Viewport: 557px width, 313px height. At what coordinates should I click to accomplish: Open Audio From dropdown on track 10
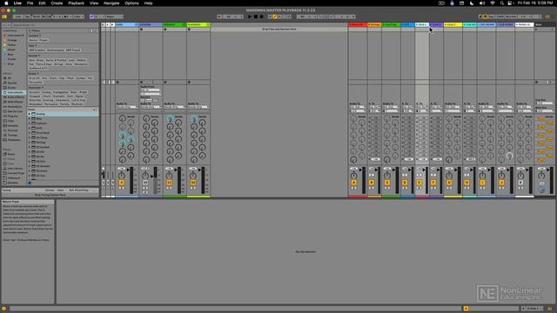click(x=151, y=90)
